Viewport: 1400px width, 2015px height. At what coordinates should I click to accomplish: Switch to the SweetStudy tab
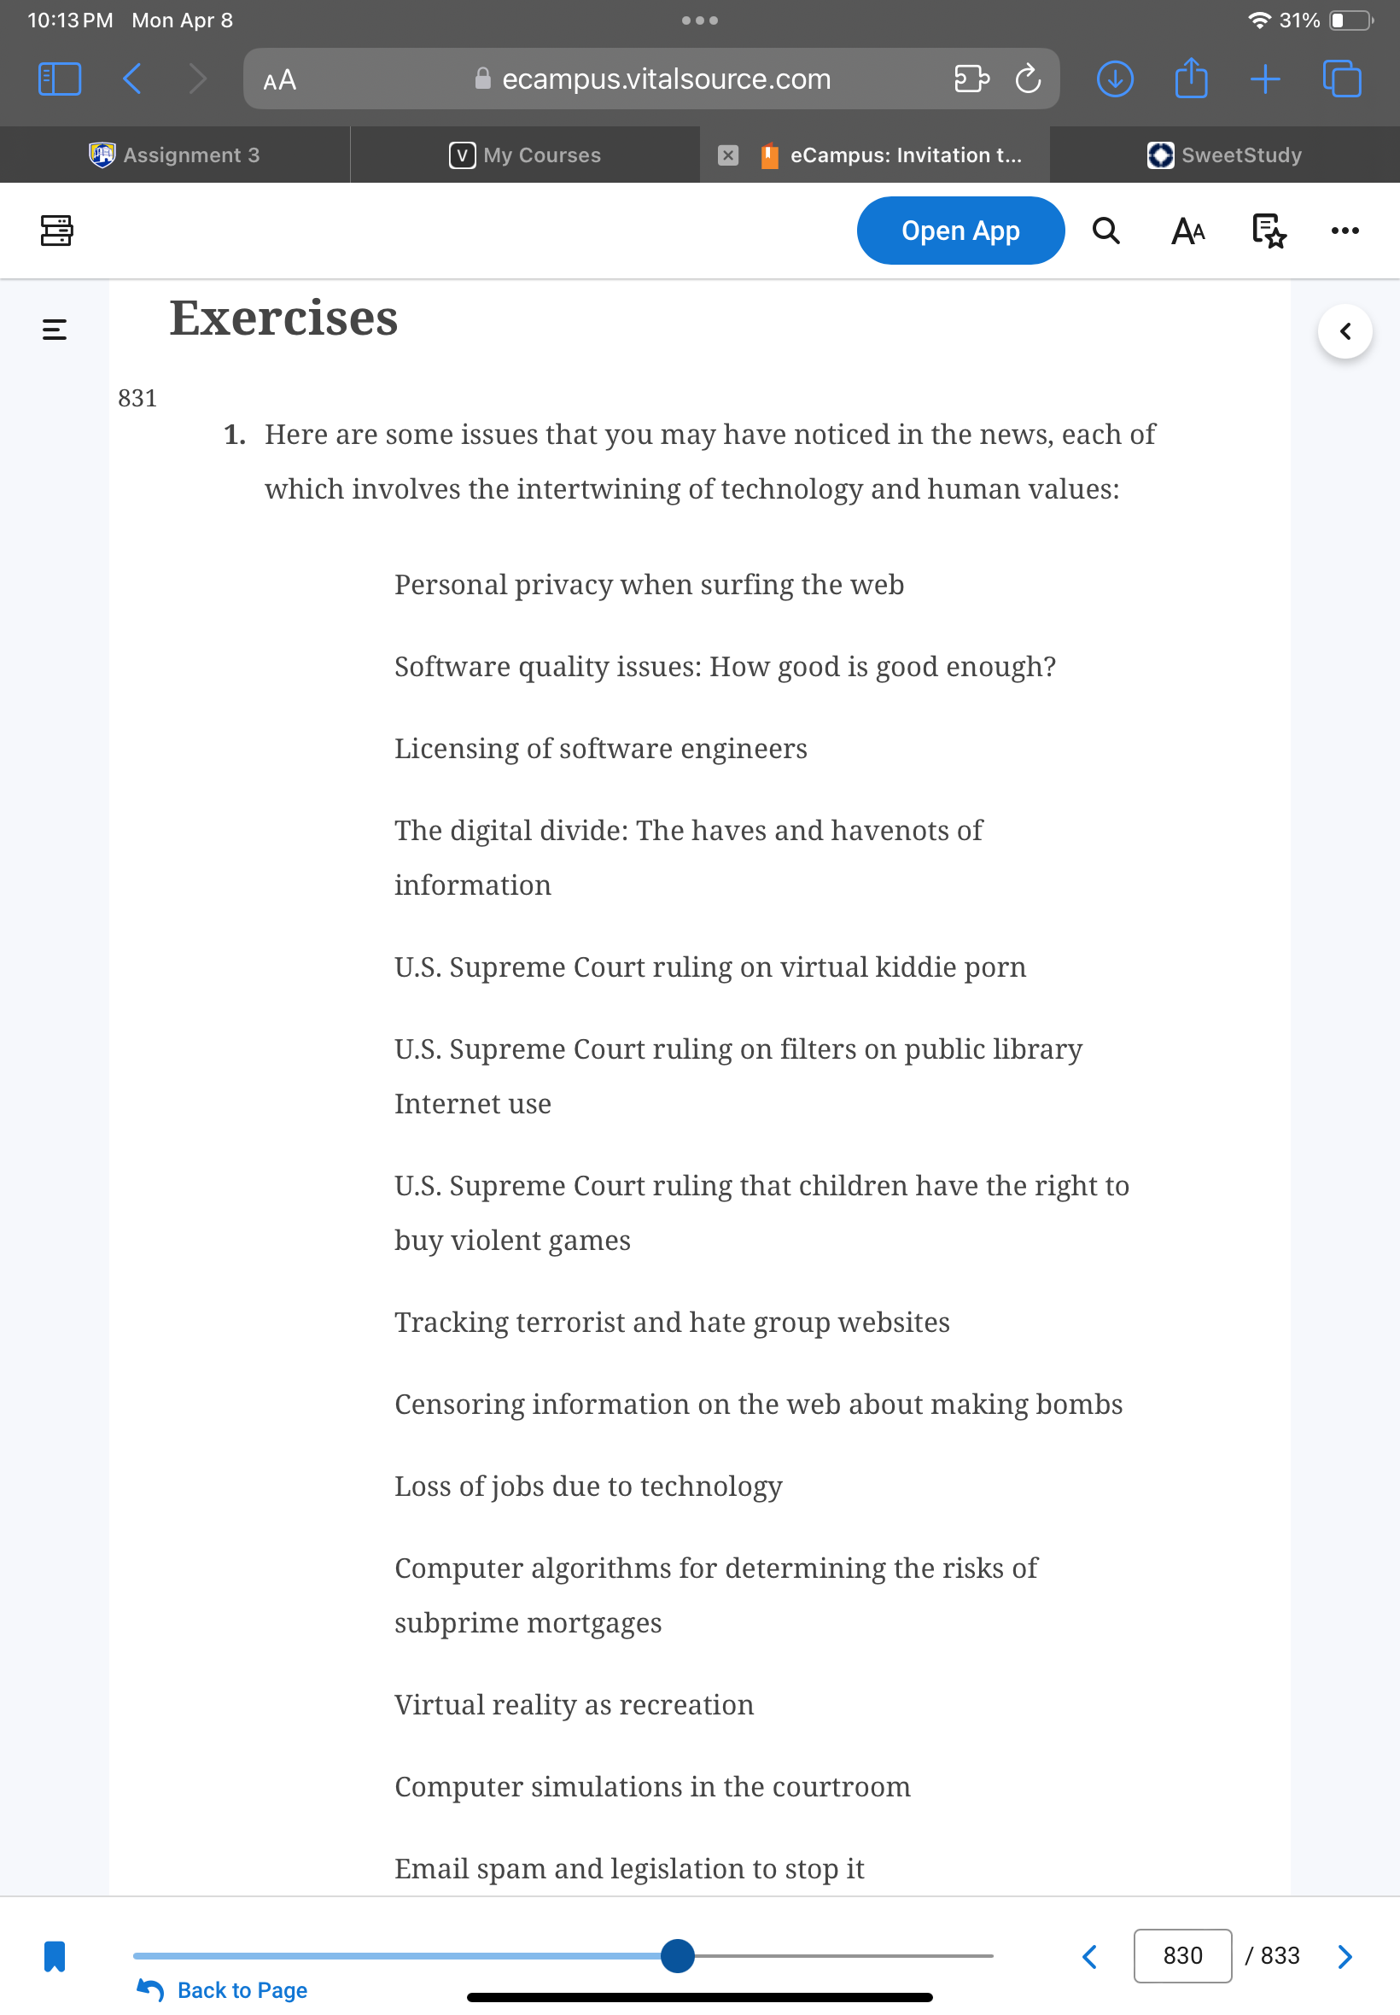tap(1224, 155)
